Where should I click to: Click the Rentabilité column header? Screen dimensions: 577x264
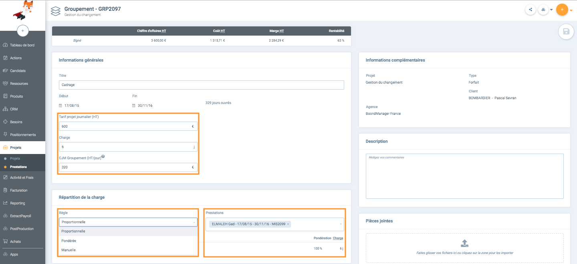(336, 31)
